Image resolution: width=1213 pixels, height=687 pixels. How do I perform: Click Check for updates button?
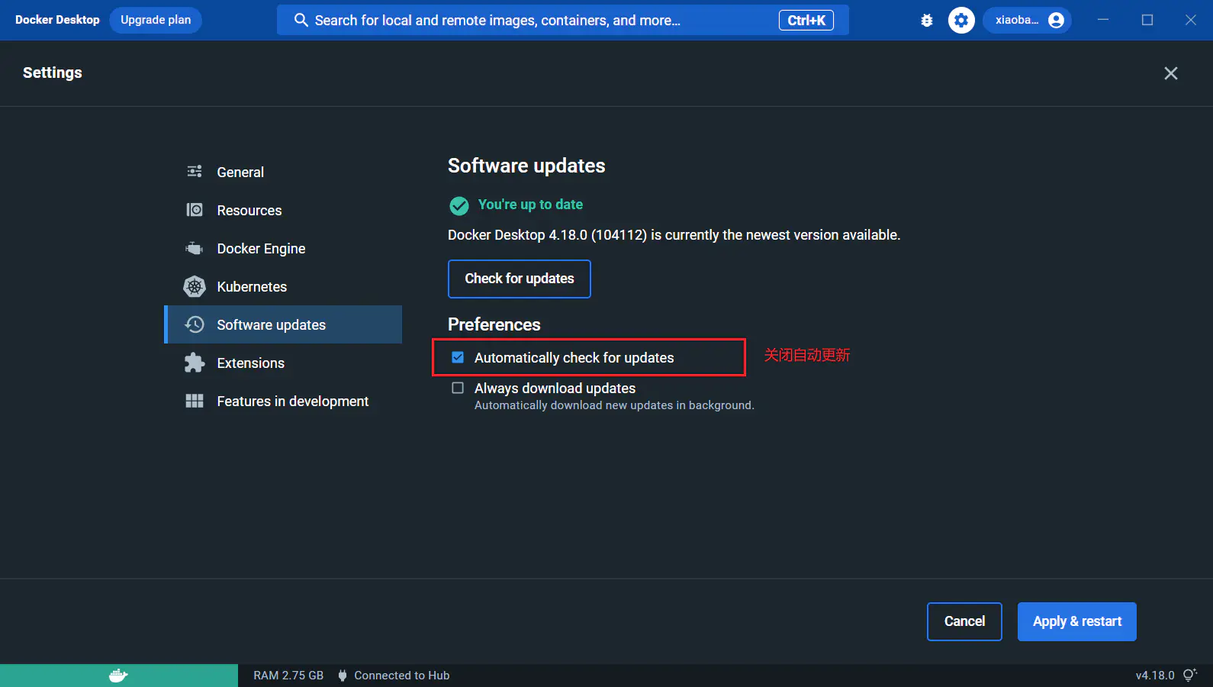(520, 279)
